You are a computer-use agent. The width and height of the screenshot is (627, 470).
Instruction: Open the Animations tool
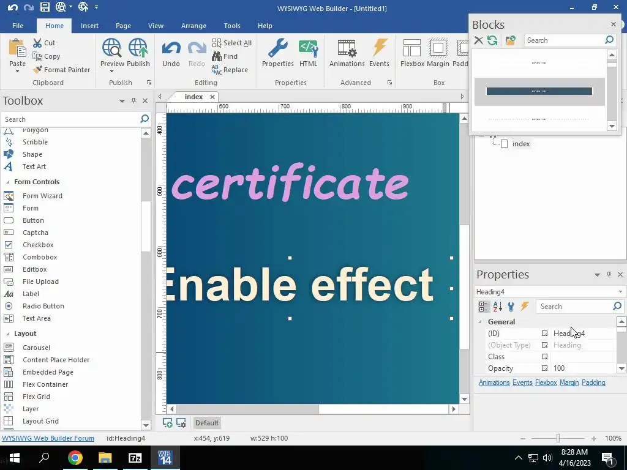coord(347,53)
